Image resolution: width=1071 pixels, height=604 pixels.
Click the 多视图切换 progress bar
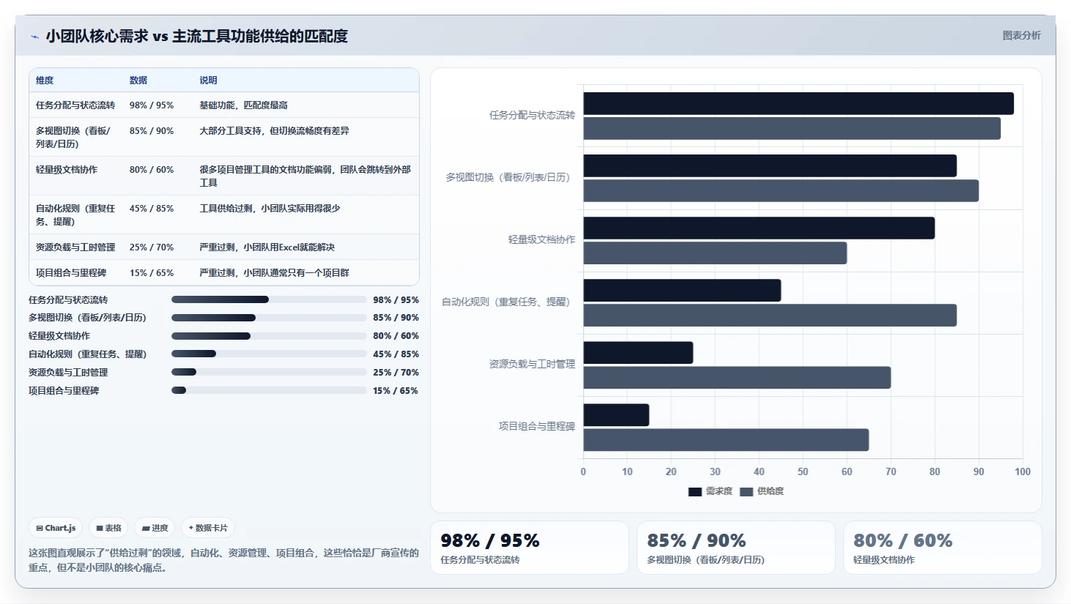269,318
